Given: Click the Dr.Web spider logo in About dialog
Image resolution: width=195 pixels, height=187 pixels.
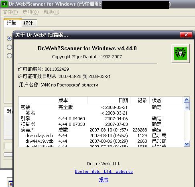Looking at the screenshot, I should [x=180, y=53].
